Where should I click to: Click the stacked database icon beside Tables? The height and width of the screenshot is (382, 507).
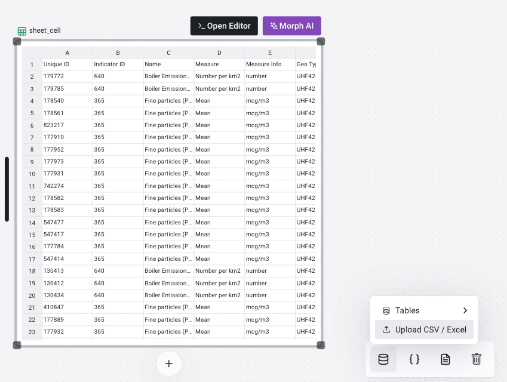coord(386,310)
